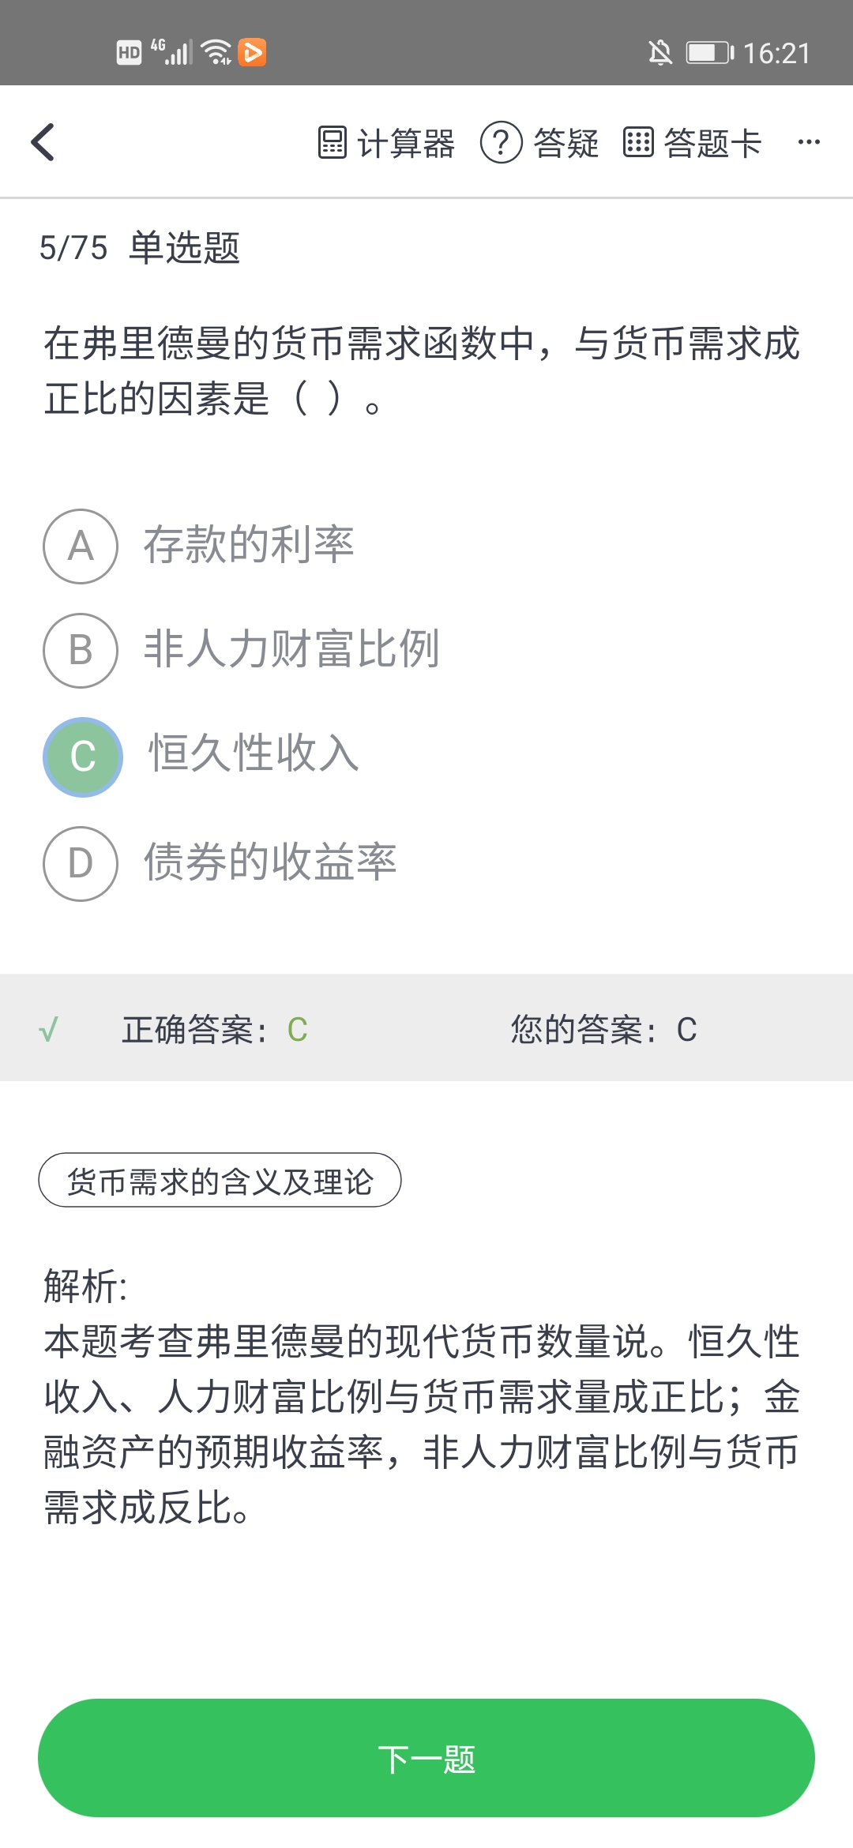
Task: Tap the muted notification bell icon
Action: tap(660, 53)
